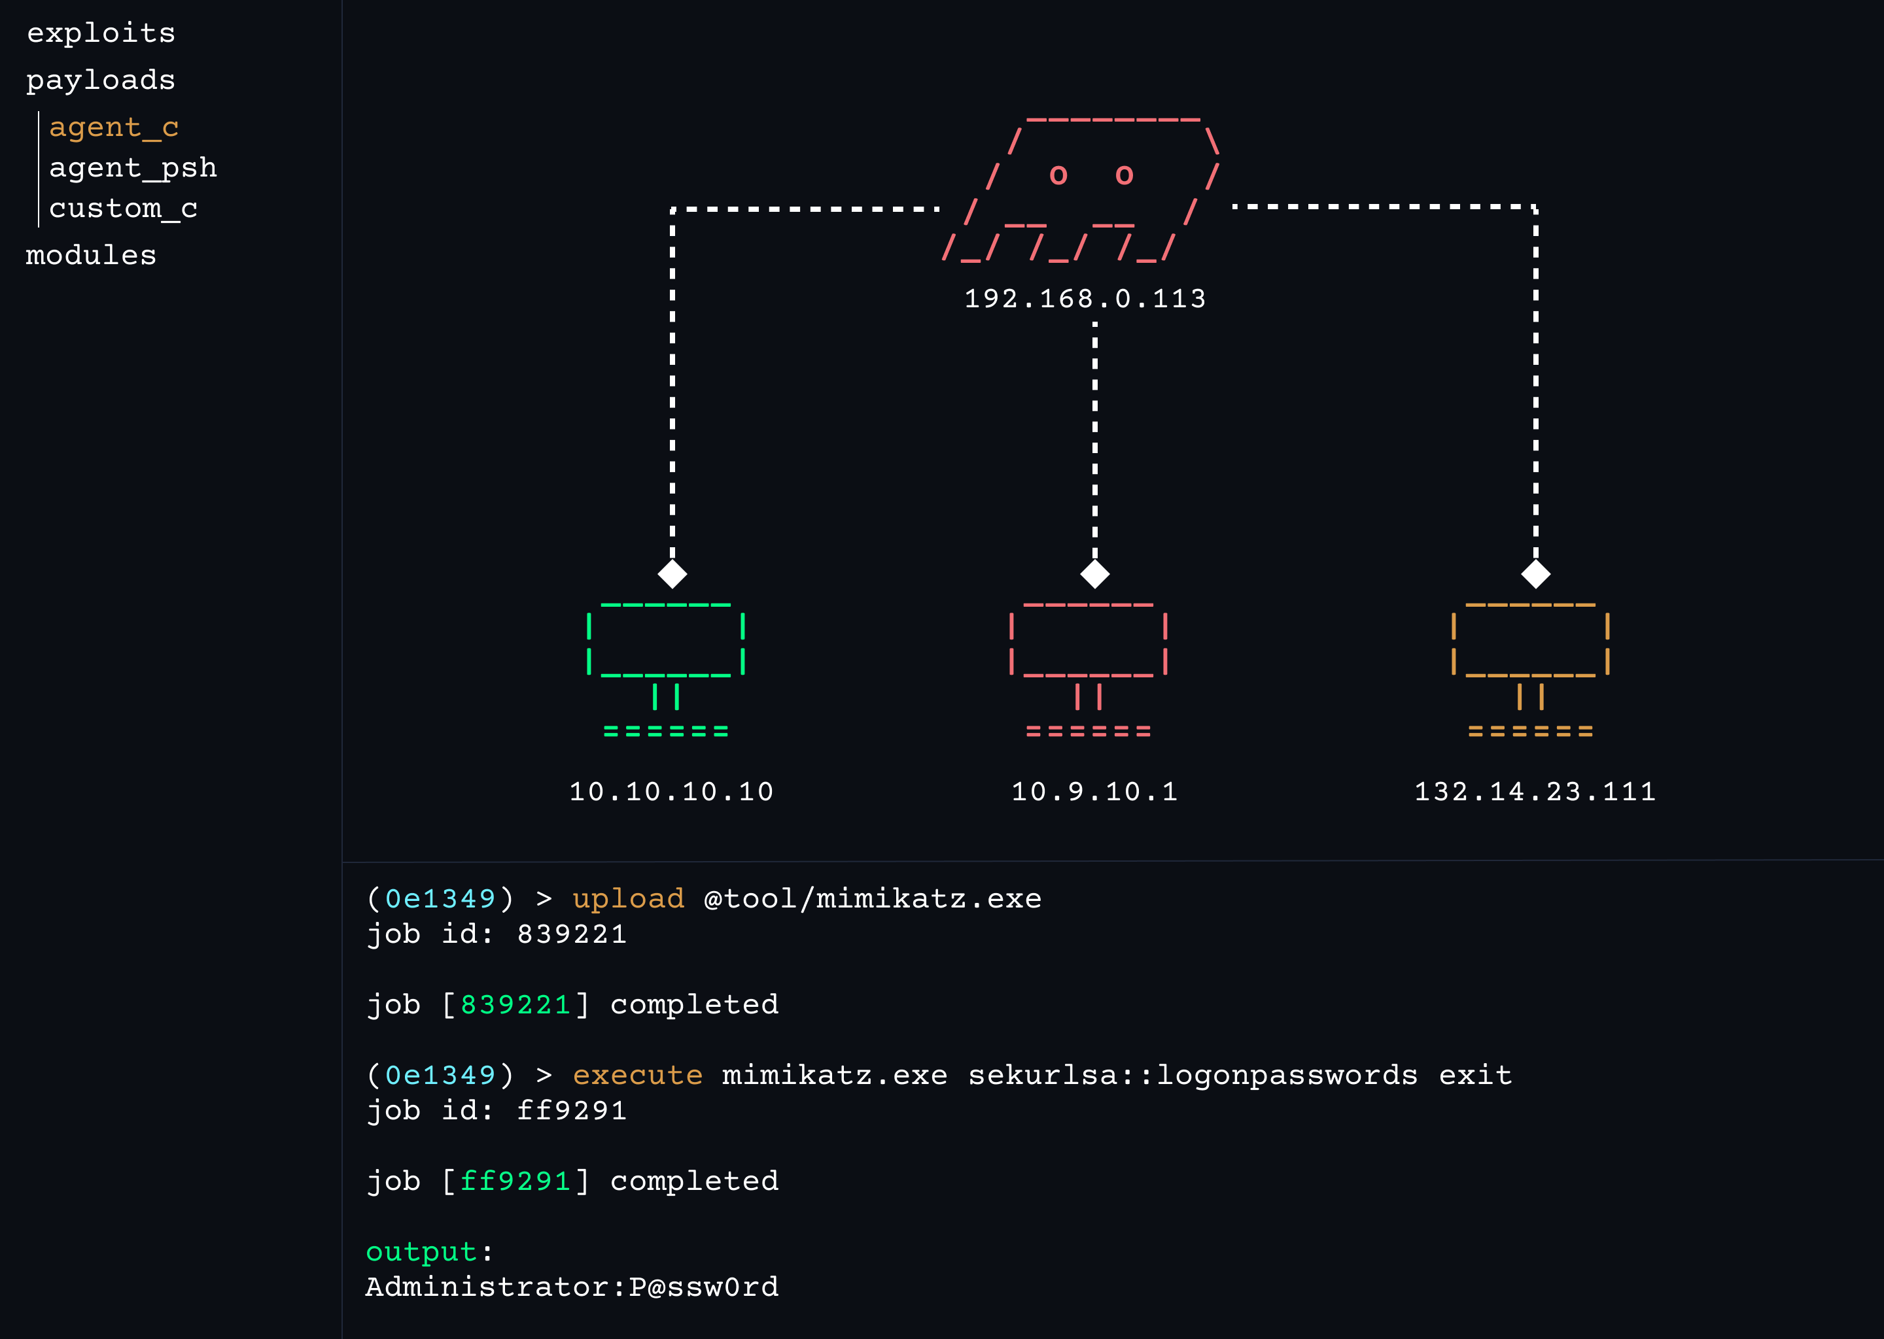Screen dimensions: 1884x1339
Task: Collapse the payloads section
Action: [100, 79]
